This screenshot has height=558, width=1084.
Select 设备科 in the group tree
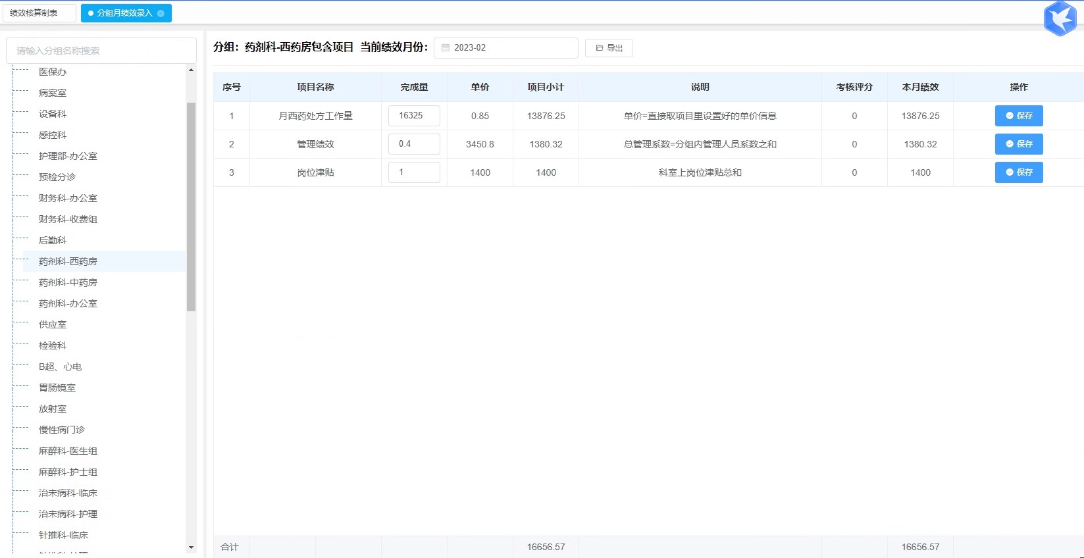[x=53, y=114]
